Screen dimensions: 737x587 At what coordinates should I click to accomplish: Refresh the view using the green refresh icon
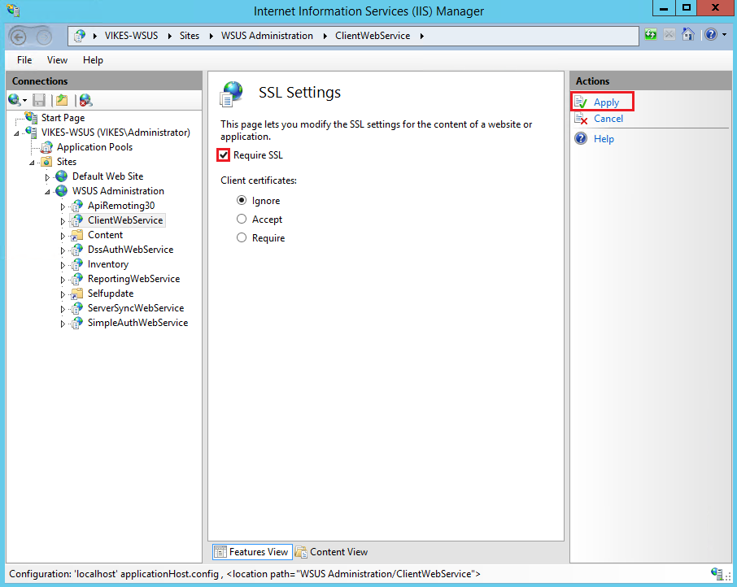(x=650, y=34)
